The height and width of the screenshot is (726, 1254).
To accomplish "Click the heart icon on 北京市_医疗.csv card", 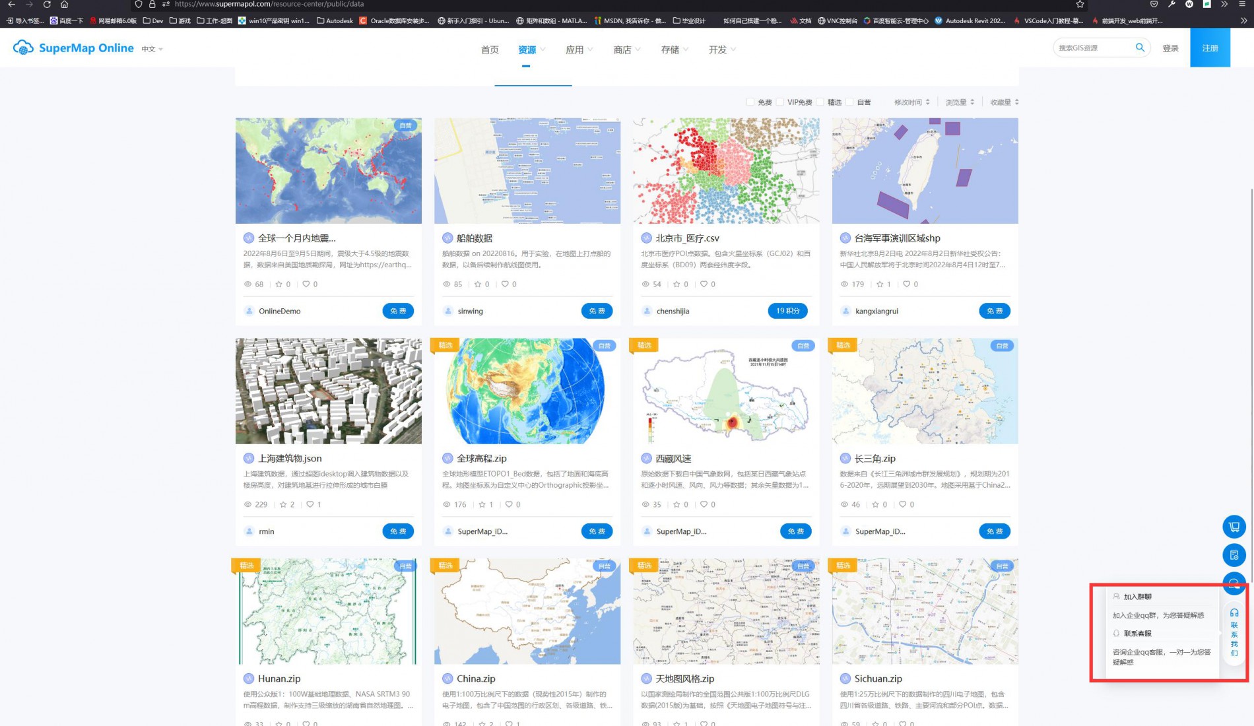I will (704, 284).
